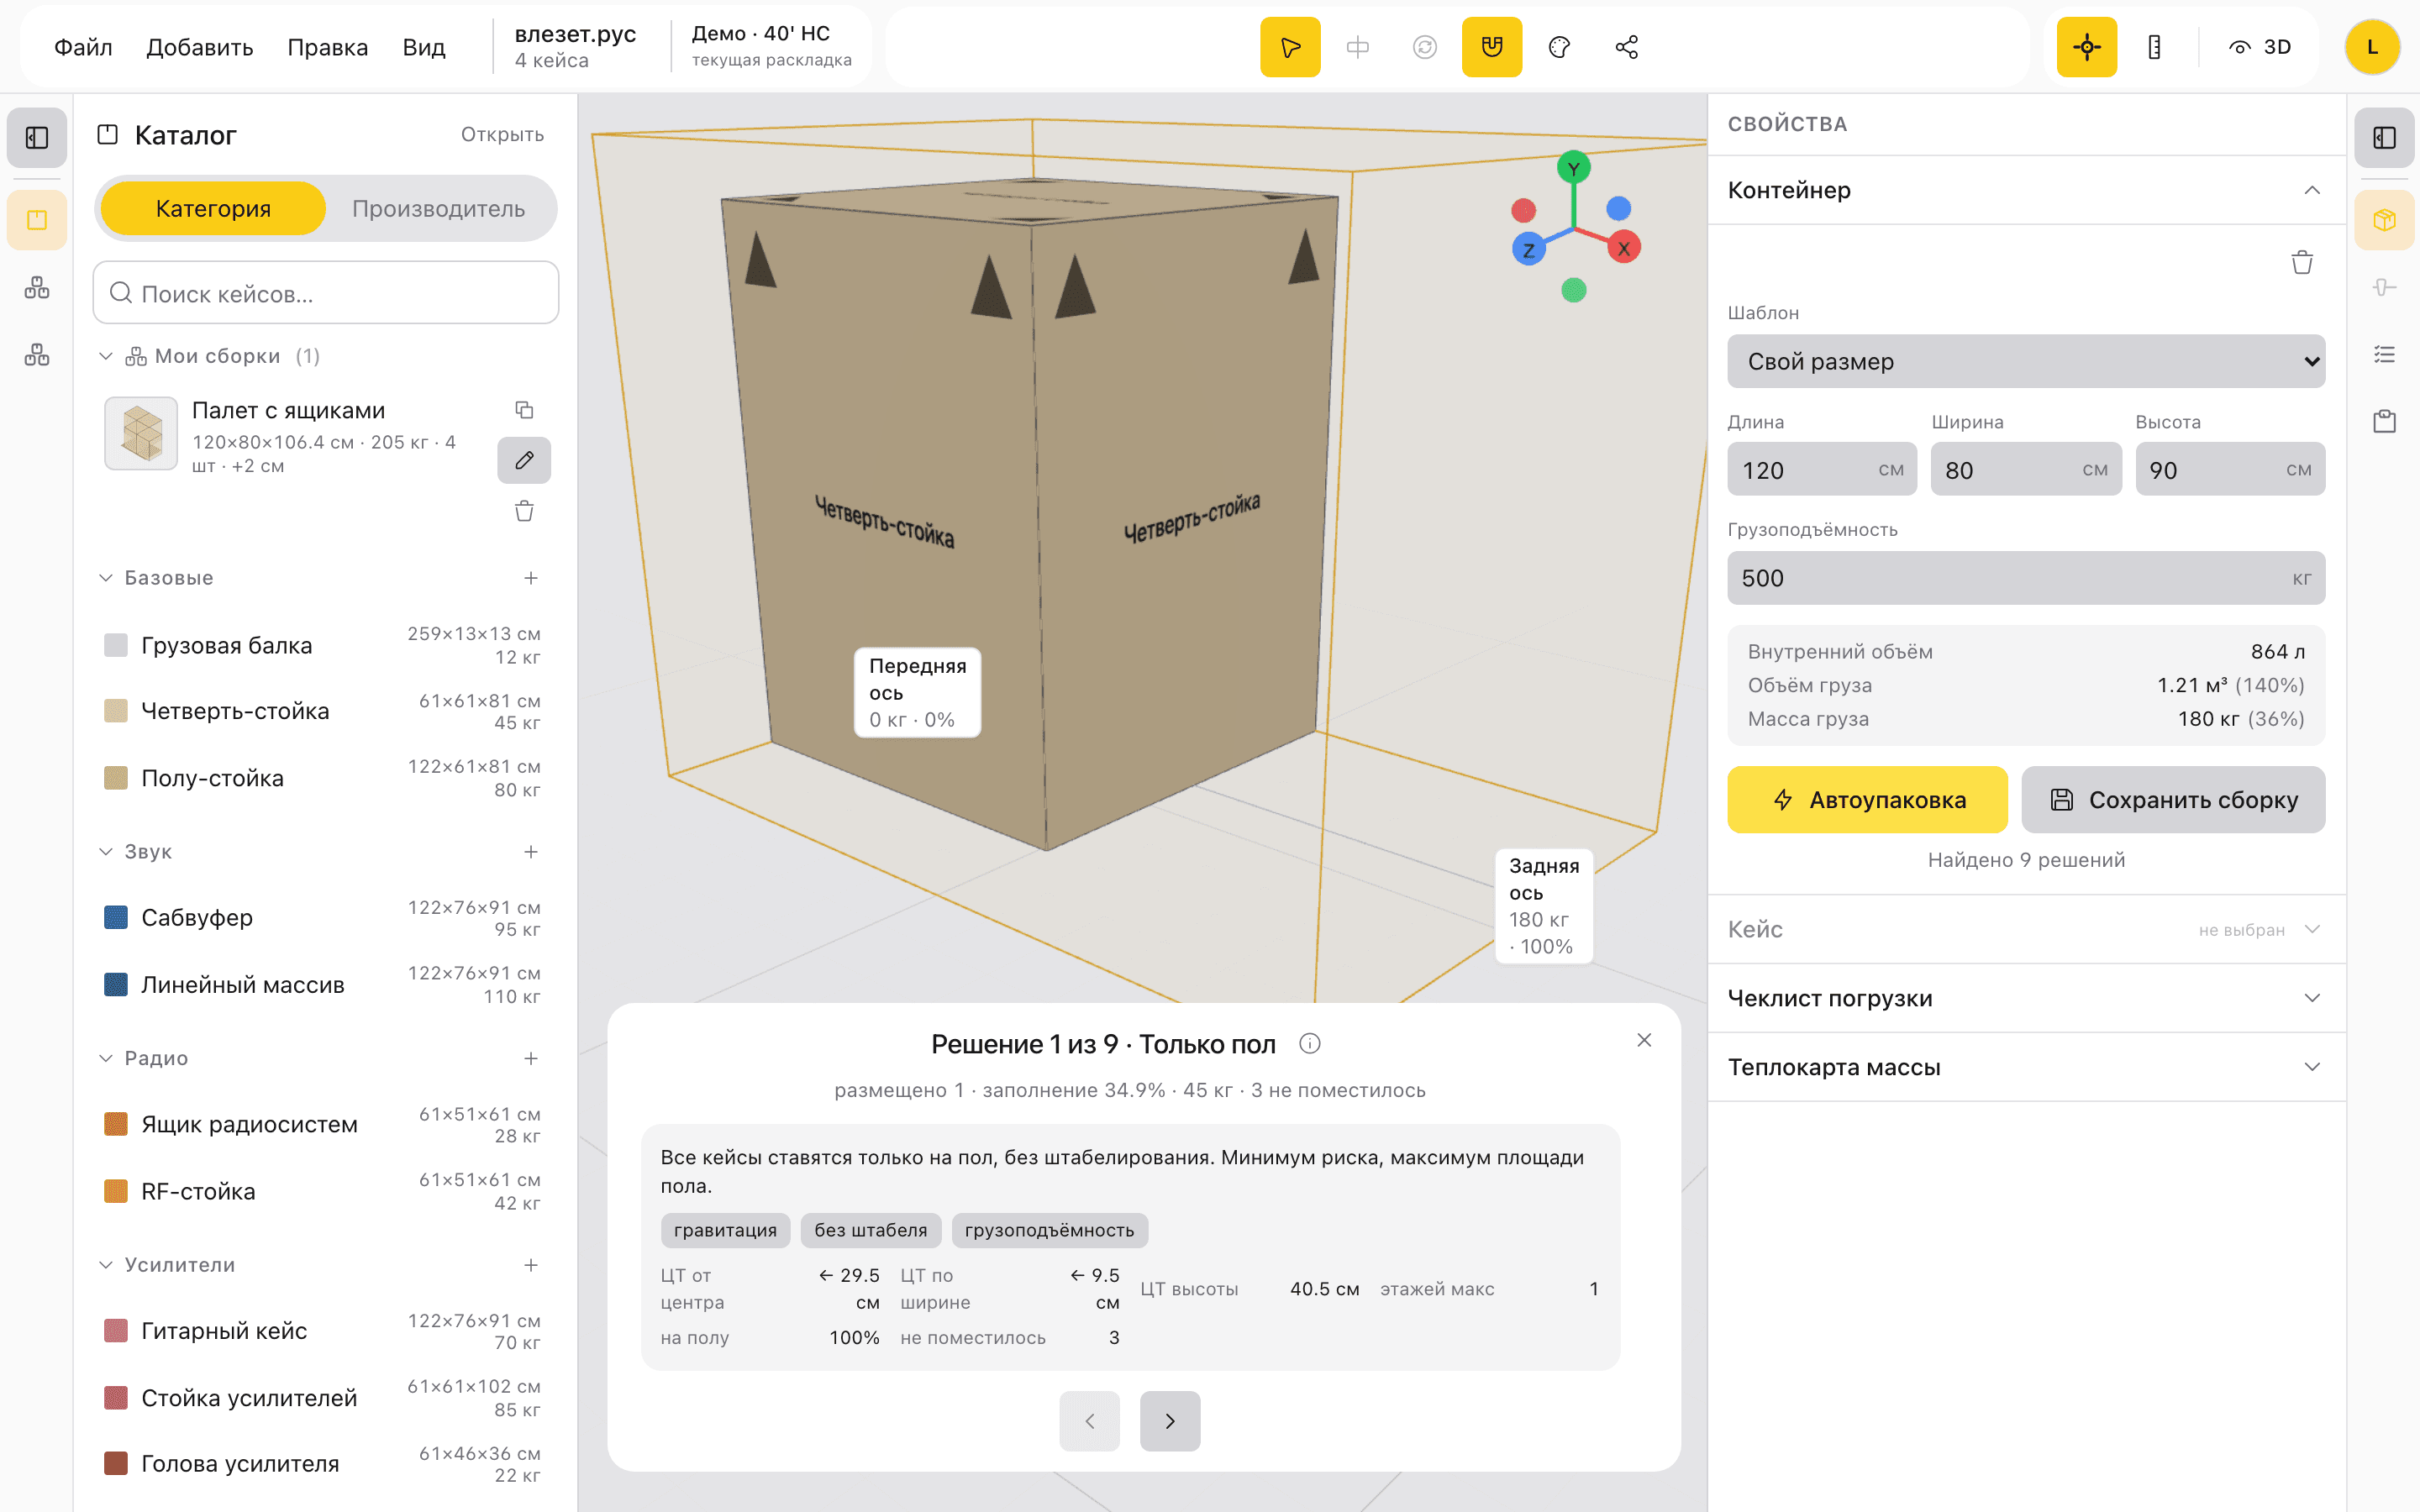Click the rotate tool icon in toolbar

(x=1424, y=47)
